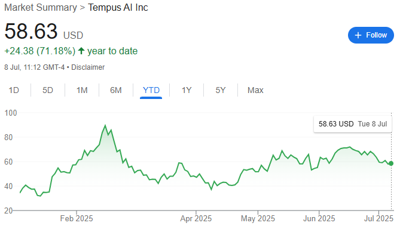Viewport: 406px width, 229px height.
Task: Select the YTD tab
Action: pyautogui.click(x=151, y=90)
